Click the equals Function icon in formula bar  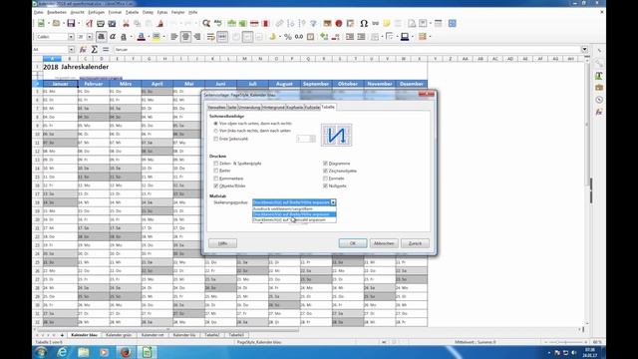(106, 49)
